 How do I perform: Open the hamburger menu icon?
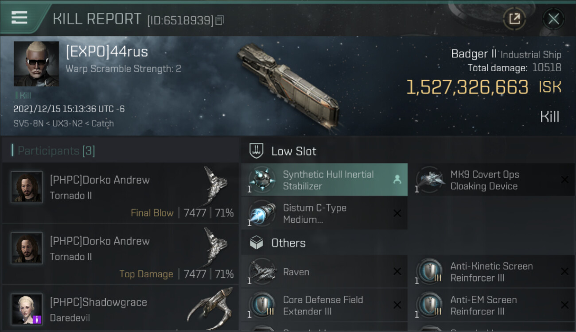tap(19, 18)
